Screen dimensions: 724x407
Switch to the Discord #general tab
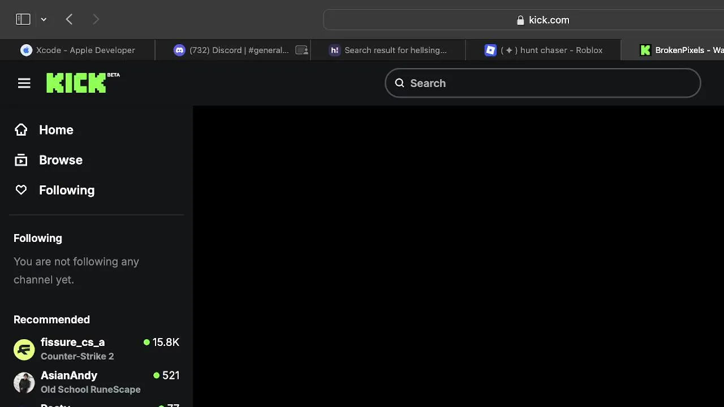pos(232,50)
